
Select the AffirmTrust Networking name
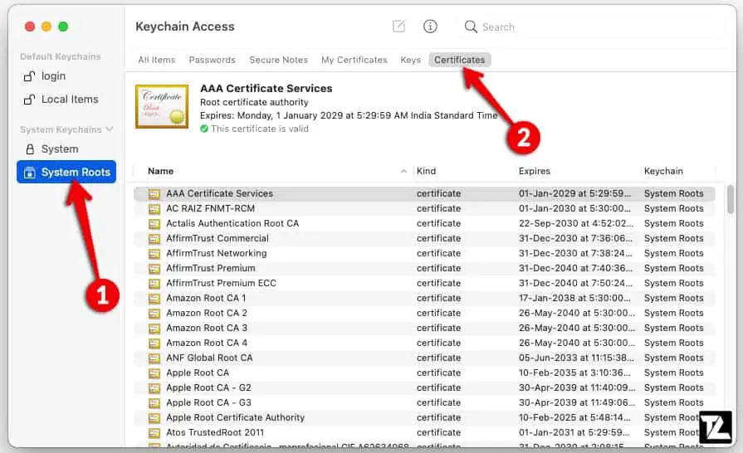[x=216, y=253]
